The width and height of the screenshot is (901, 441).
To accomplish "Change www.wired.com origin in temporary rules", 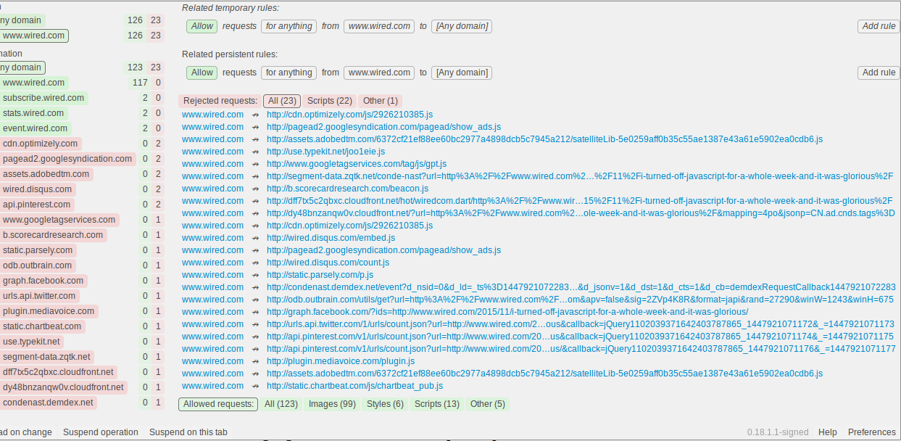I will [x=379, y=26].
